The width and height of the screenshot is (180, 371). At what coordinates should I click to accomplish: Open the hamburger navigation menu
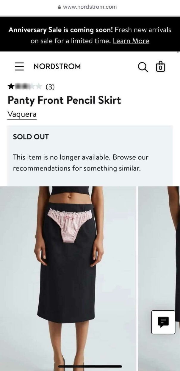(x=19, y=66)
